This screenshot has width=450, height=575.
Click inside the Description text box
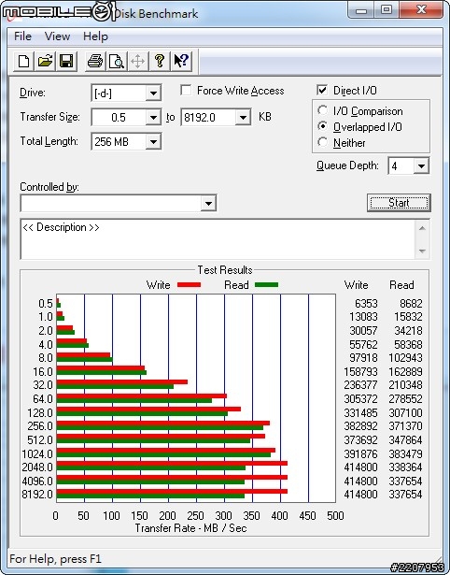click(x=218, y=239)
